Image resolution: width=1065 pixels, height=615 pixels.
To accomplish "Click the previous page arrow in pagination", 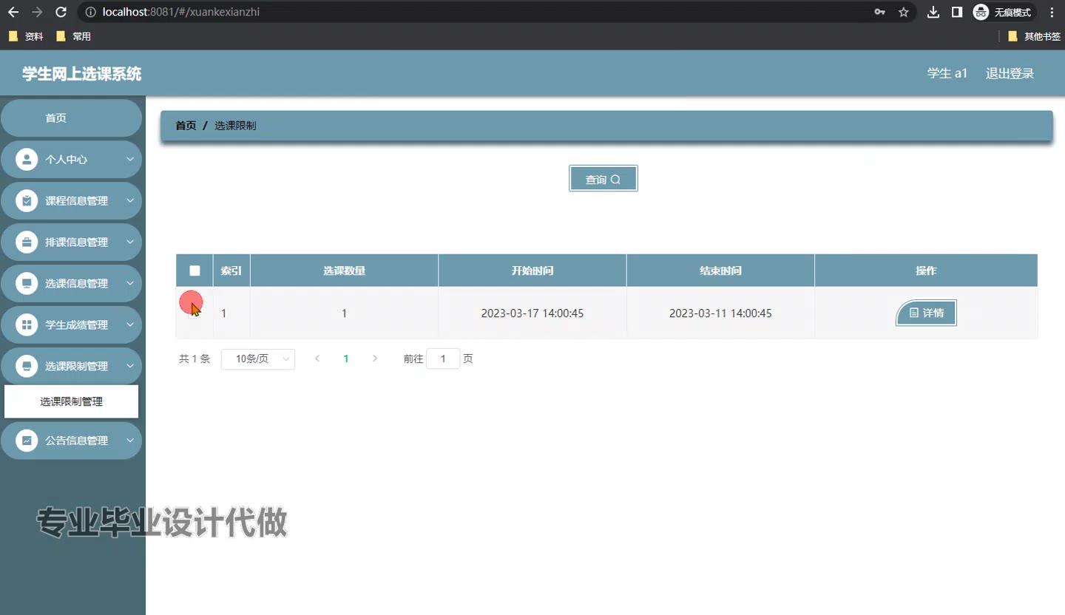I will 317,359.
